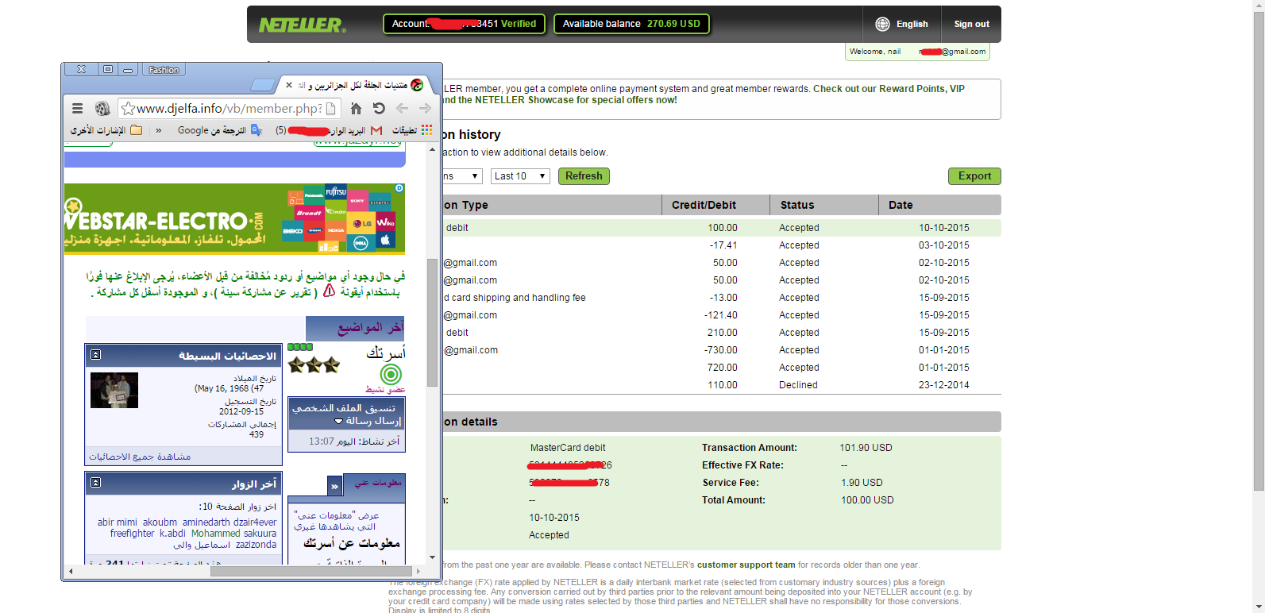Viewport: 1265px width, 613px height.
Task: Open a new tab in small browser
Action: tap(263, 85)
